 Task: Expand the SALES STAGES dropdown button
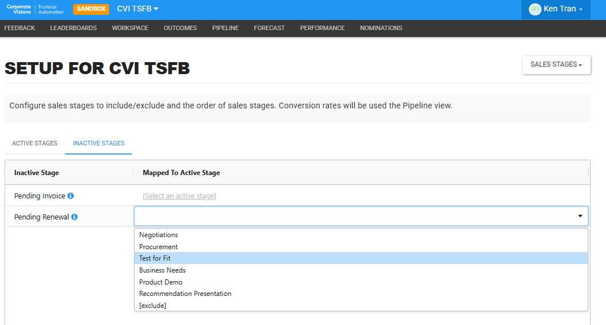pos(556,64)
